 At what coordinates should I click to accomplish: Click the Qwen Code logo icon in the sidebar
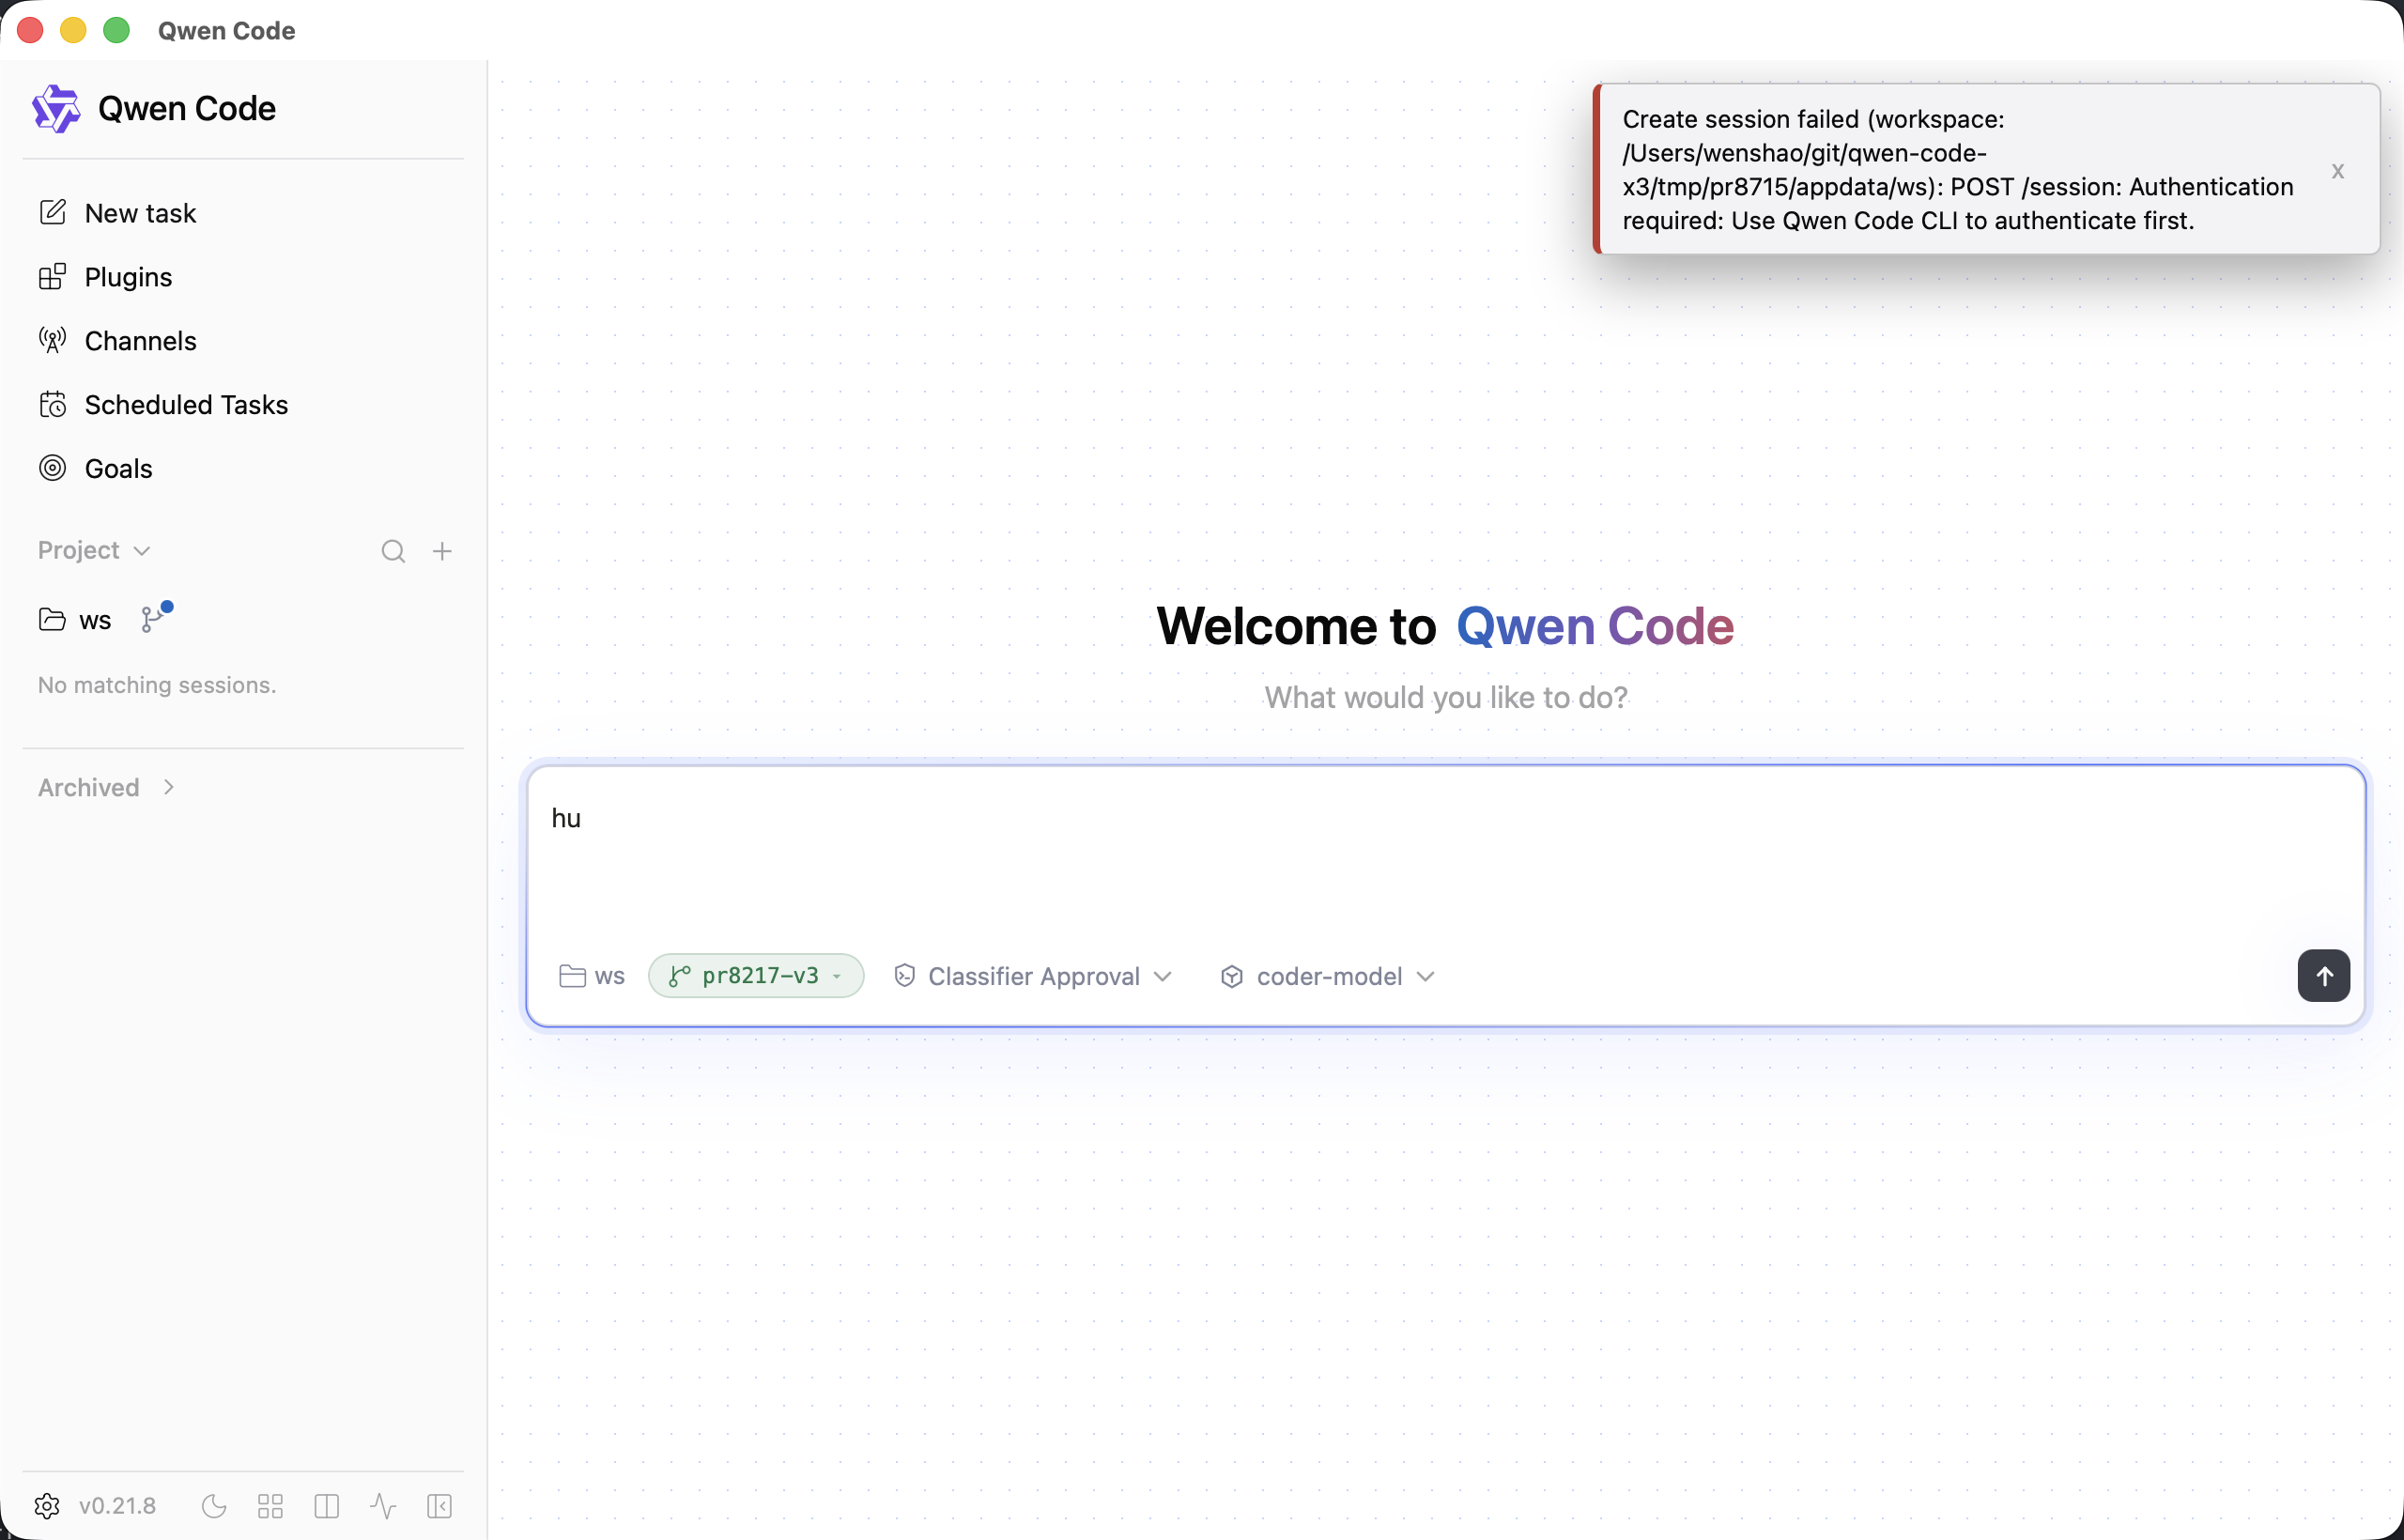point(56,108)
